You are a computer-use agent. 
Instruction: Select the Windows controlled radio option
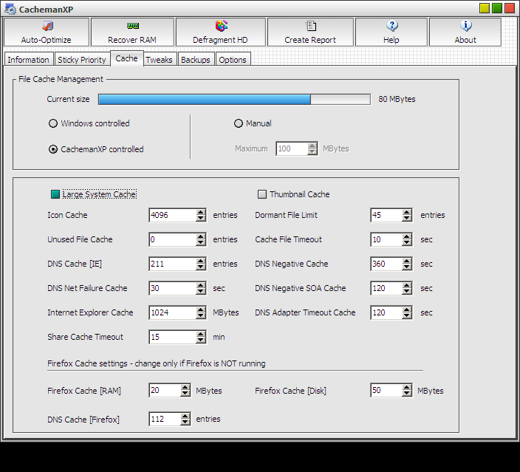[53, 123]
